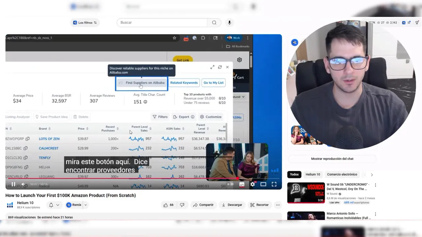Open the more actions ellipsis menu
This screenshot has width=422, height=237.
[x=278, y=205]
